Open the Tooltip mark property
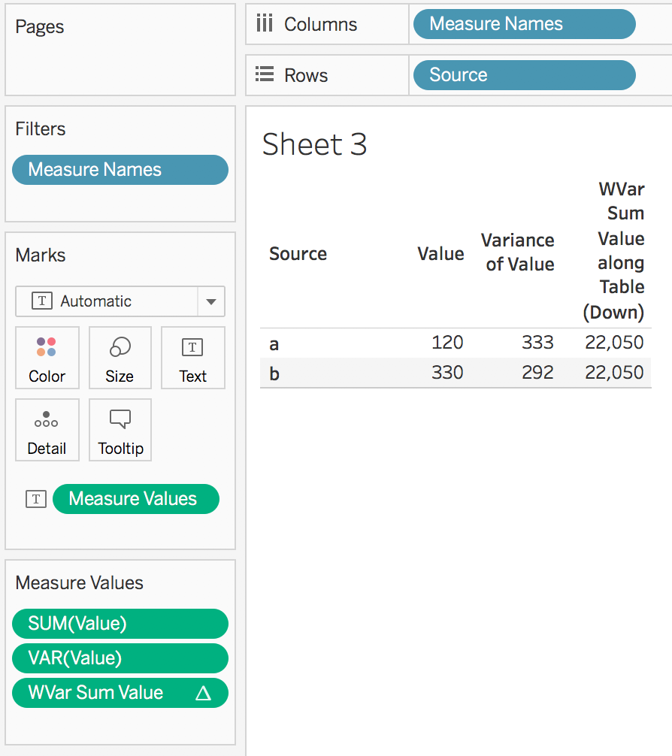Screen dimensions: 672x756 tap(120, 430)
